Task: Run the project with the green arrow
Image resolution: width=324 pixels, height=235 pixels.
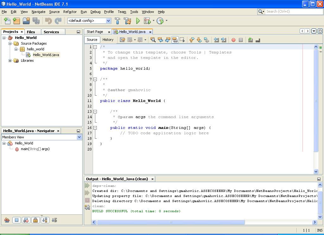Action: 138,21
